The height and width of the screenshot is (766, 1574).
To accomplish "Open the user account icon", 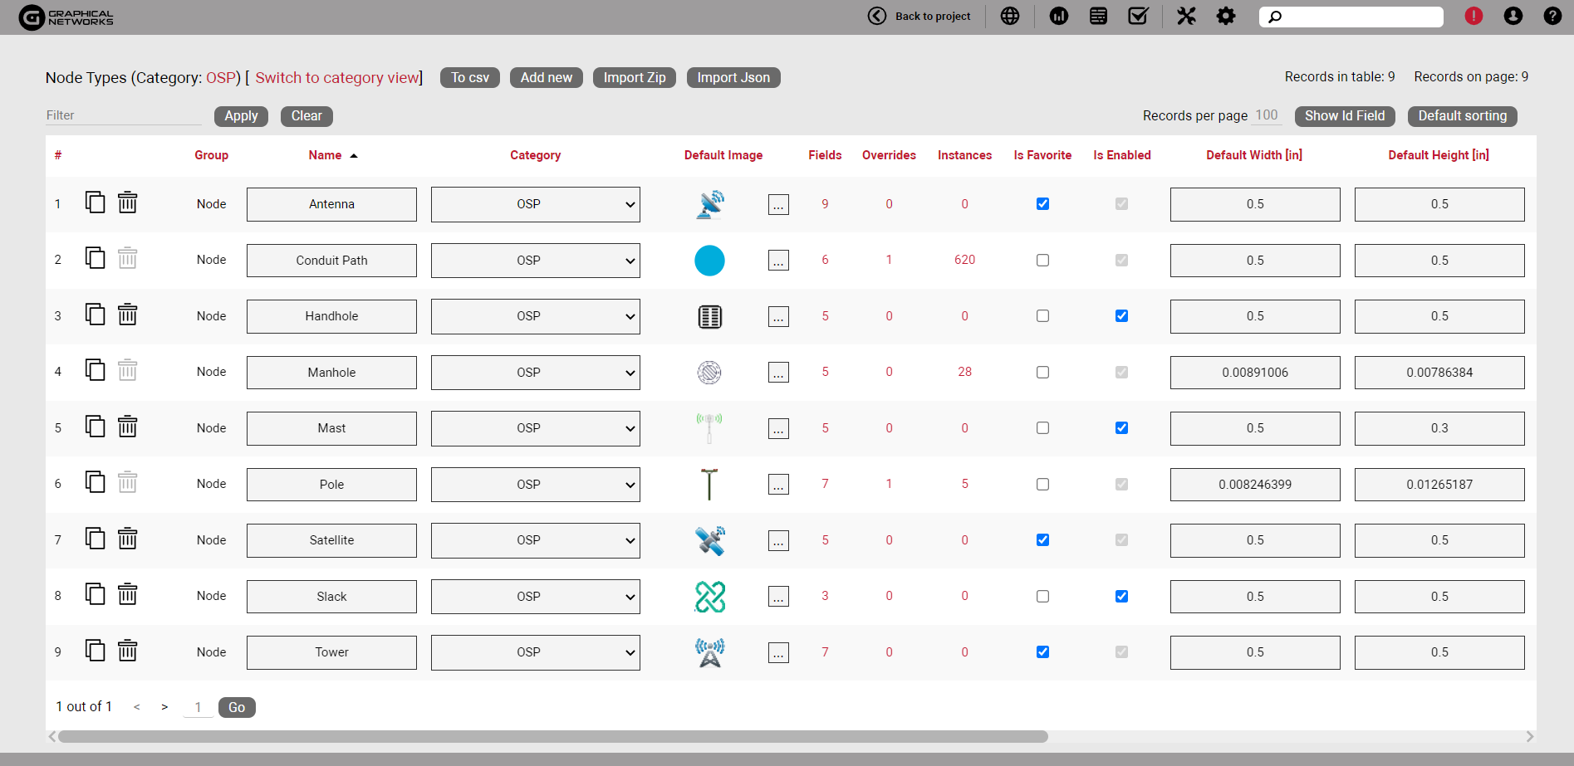I will pos(1513,16).
